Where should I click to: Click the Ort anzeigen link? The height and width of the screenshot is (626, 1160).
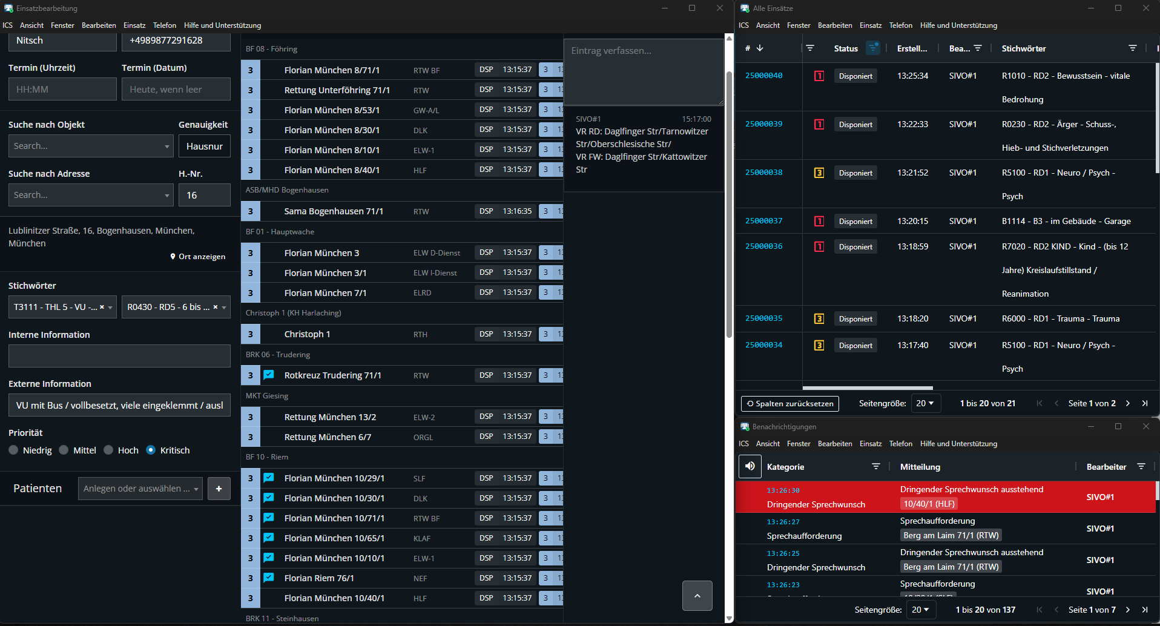pos(197,257)
